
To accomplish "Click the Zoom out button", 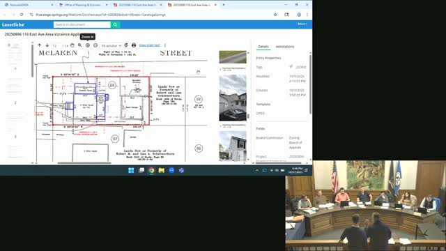I will pyautogui.click(x=95, y=45).
